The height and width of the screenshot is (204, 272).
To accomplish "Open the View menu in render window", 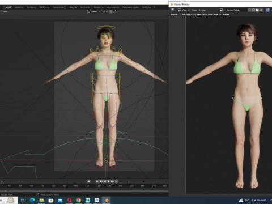I will [x=194, y=10].
